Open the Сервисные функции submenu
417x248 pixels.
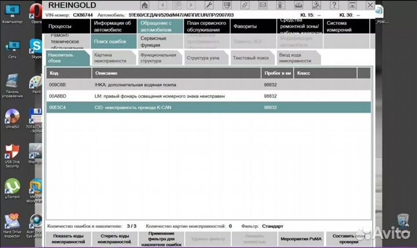pyautogui.click(x=160, y=42)
